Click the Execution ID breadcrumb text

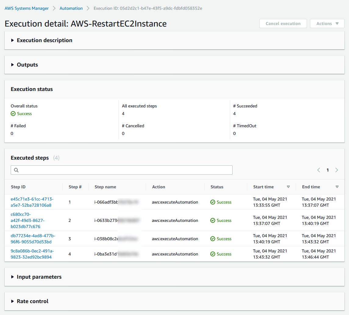click(148, 8)
